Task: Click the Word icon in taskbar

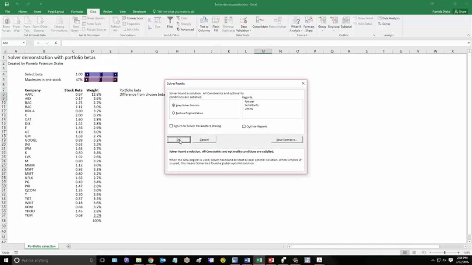Action: (247, 260)
